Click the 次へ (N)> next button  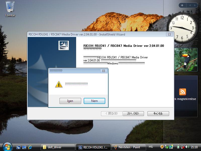pos(133,114)
